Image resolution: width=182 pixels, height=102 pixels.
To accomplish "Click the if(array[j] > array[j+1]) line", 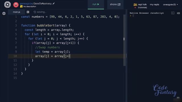I will [55, 43].
